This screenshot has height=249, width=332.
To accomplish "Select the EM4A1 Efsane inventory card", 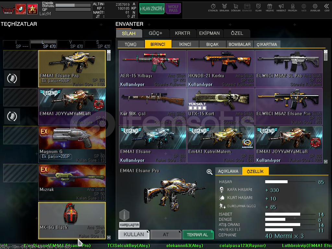I will coord(153,144).
